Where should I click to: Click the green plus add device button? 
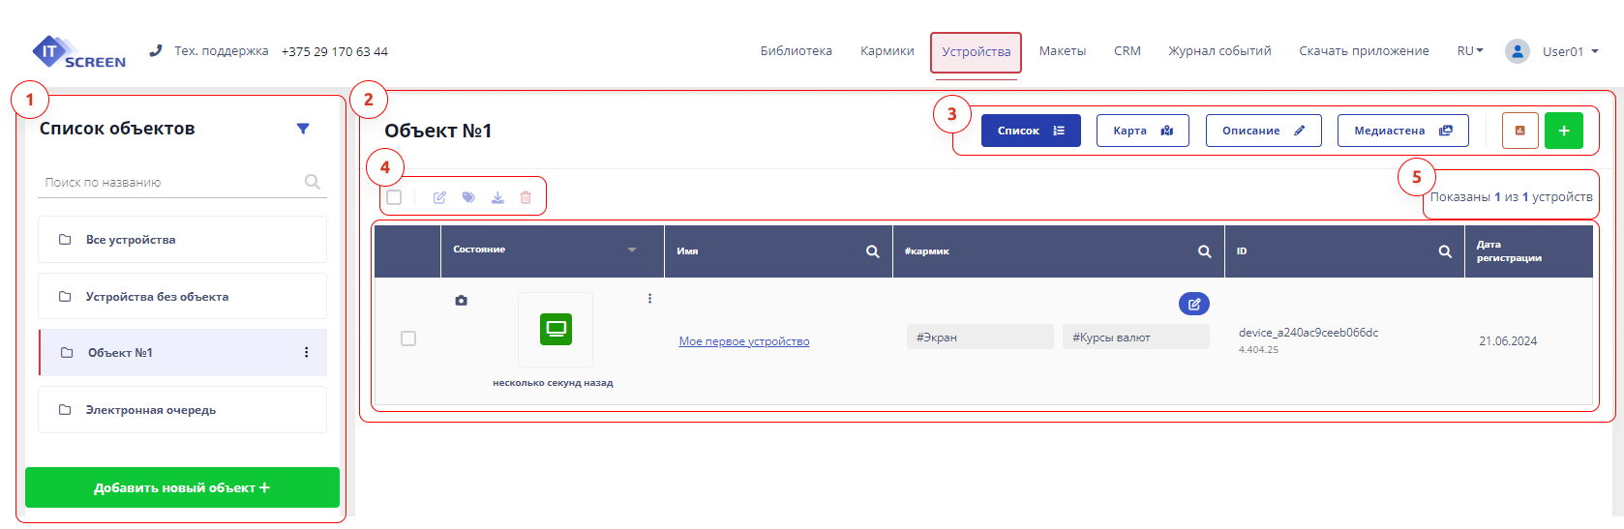click(1563, 131)
